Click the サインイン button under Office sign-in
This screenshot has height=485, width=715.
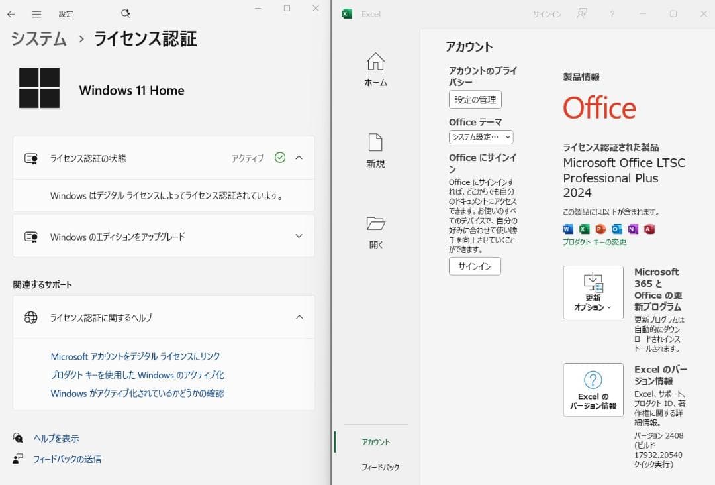click(x=475, y=266)
